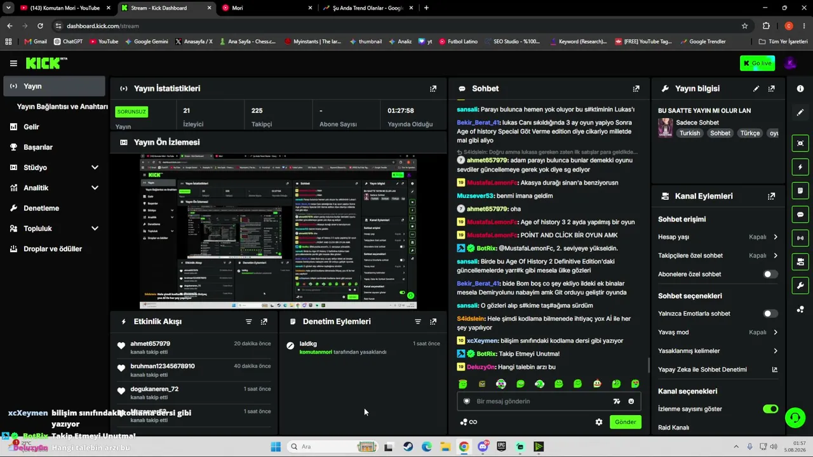Open the hamburger menu beside the Kick logo
The width and height of the screenshot is (813, 457).
pyautogui.click(x=13, y=63)
